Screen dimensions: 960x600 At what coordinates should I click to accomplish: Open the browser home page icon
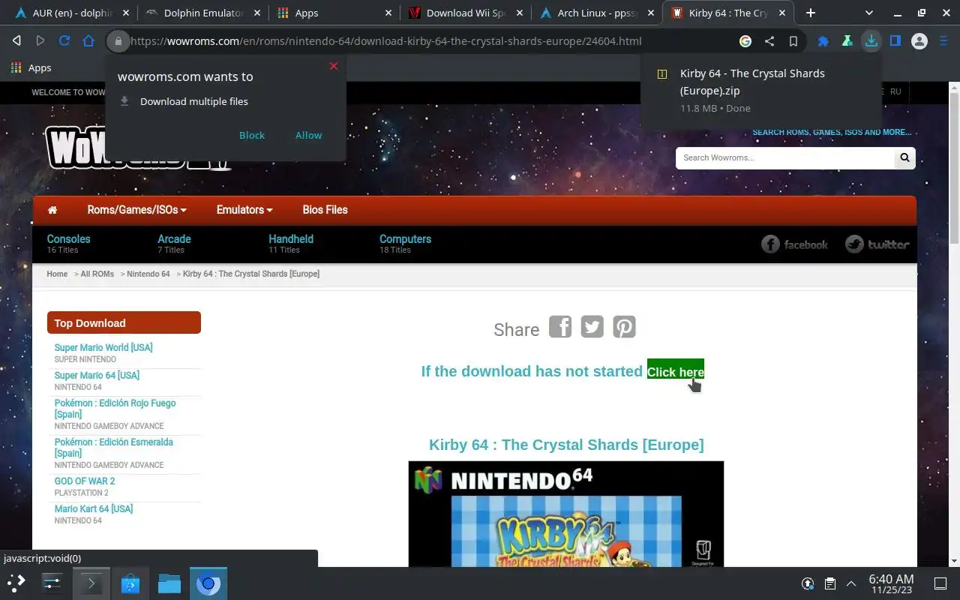88,41
